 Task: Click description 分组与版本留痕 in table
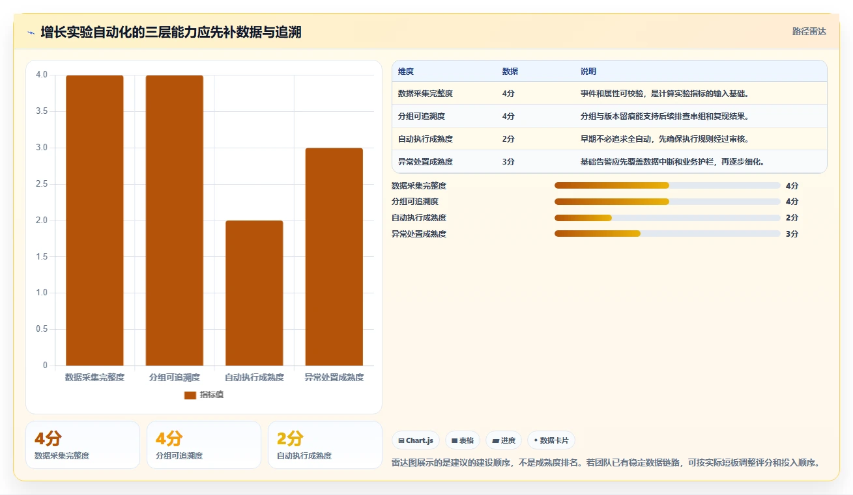[665, 116]
